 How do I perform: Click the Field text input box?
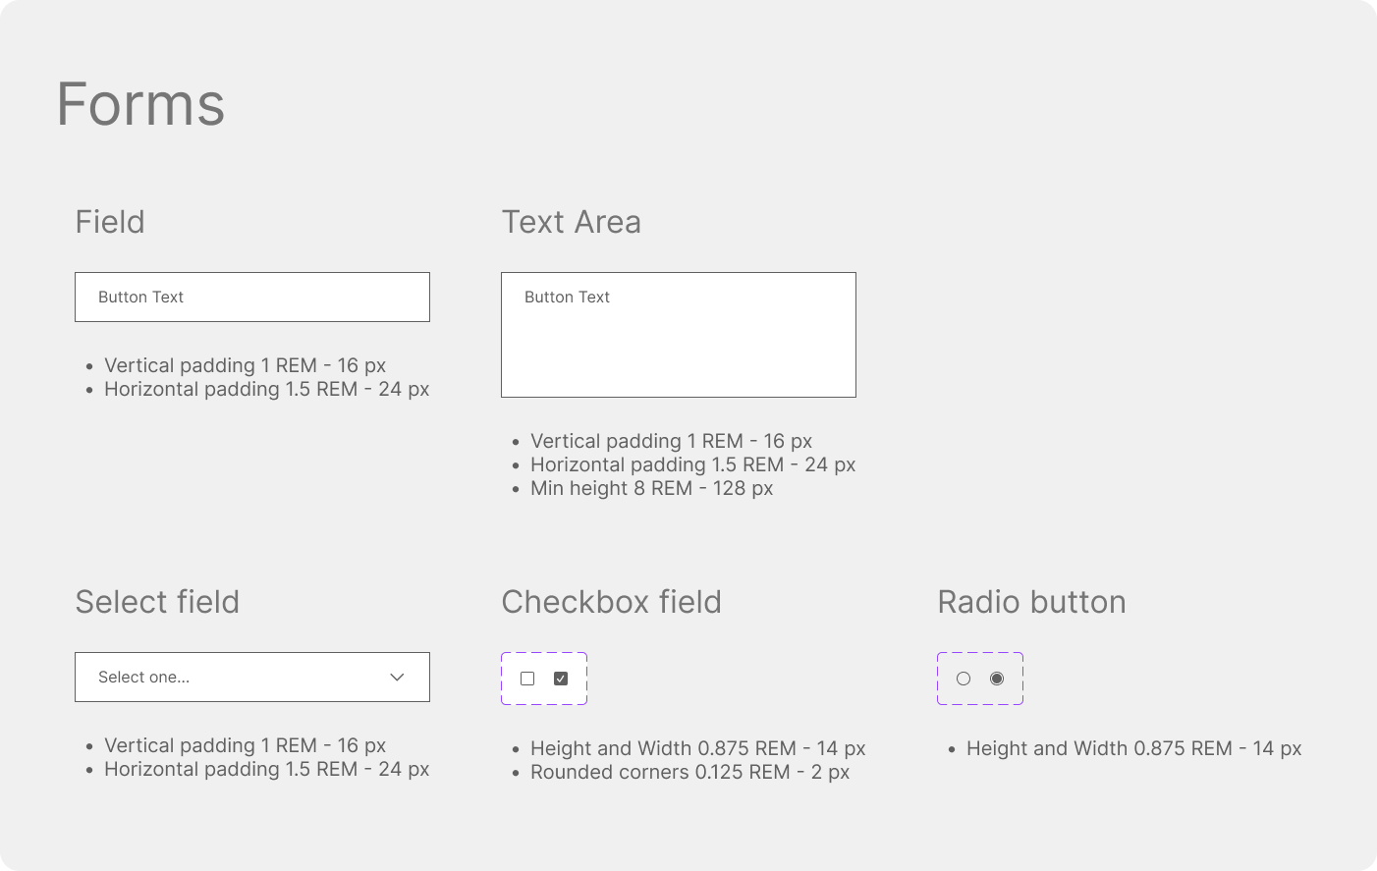tap(252, 297)
